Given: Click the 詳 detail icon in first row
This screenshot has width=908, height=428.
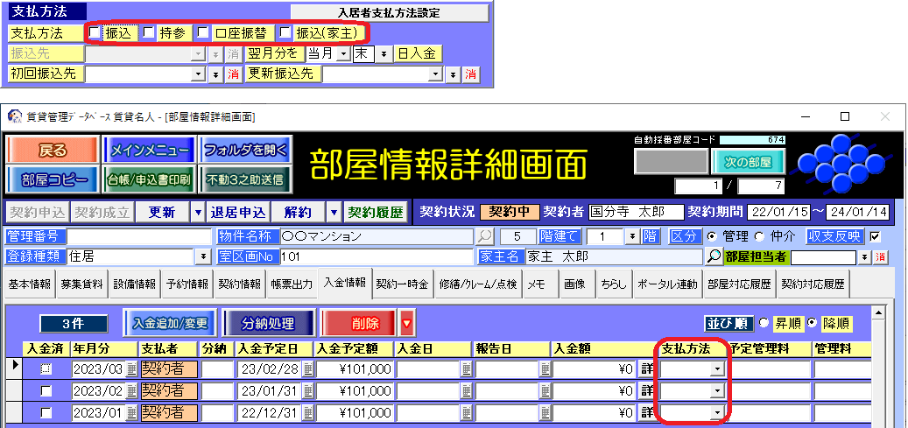Looking at the screenshot, I should (x=647, y=368).
